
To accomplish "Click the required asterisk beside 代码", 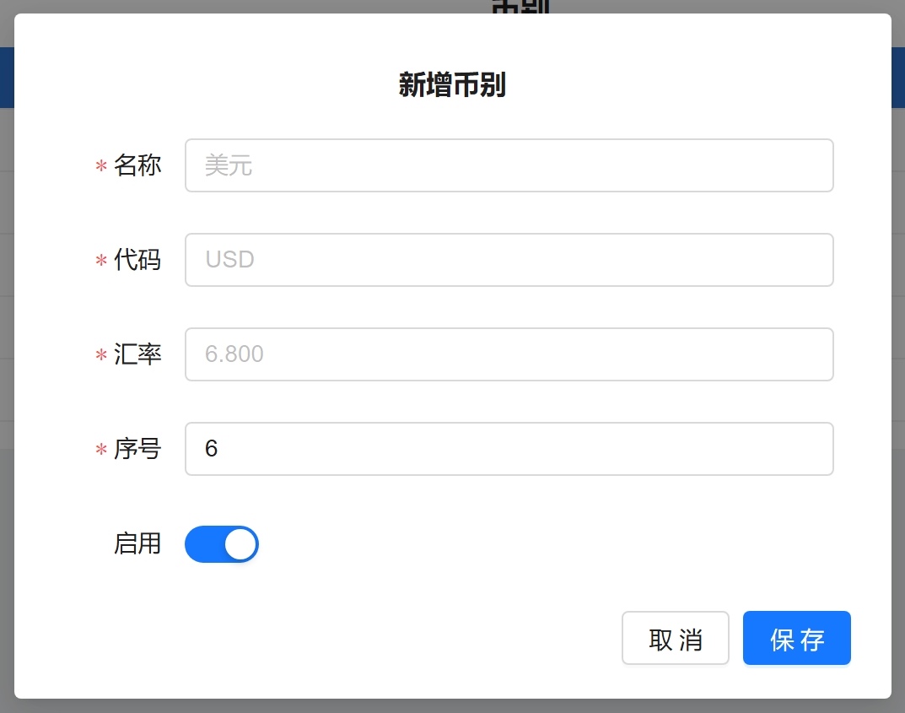I will pos(101,262).
